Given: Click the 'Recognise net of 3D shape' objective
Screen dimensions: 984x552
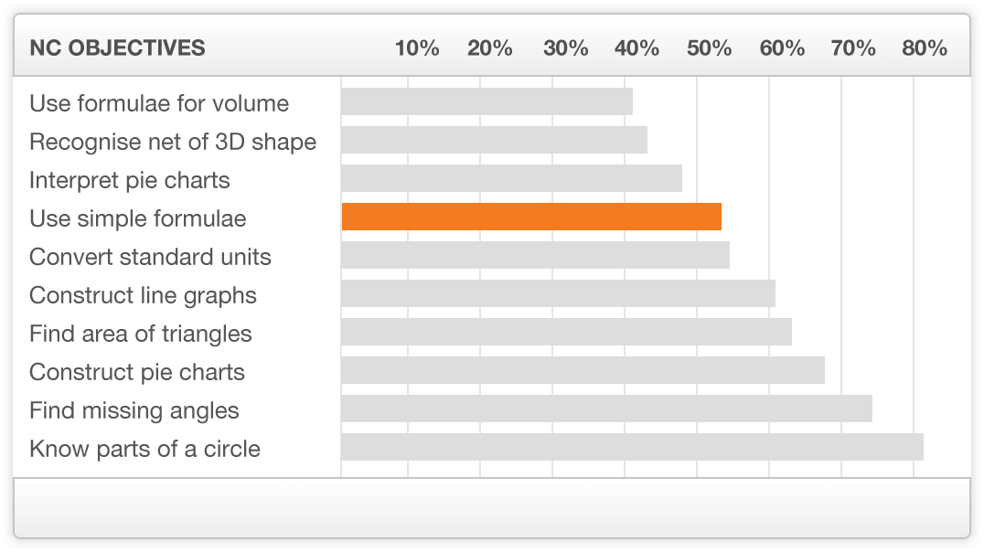Looking at the screenshot, I should pos(173,142).
